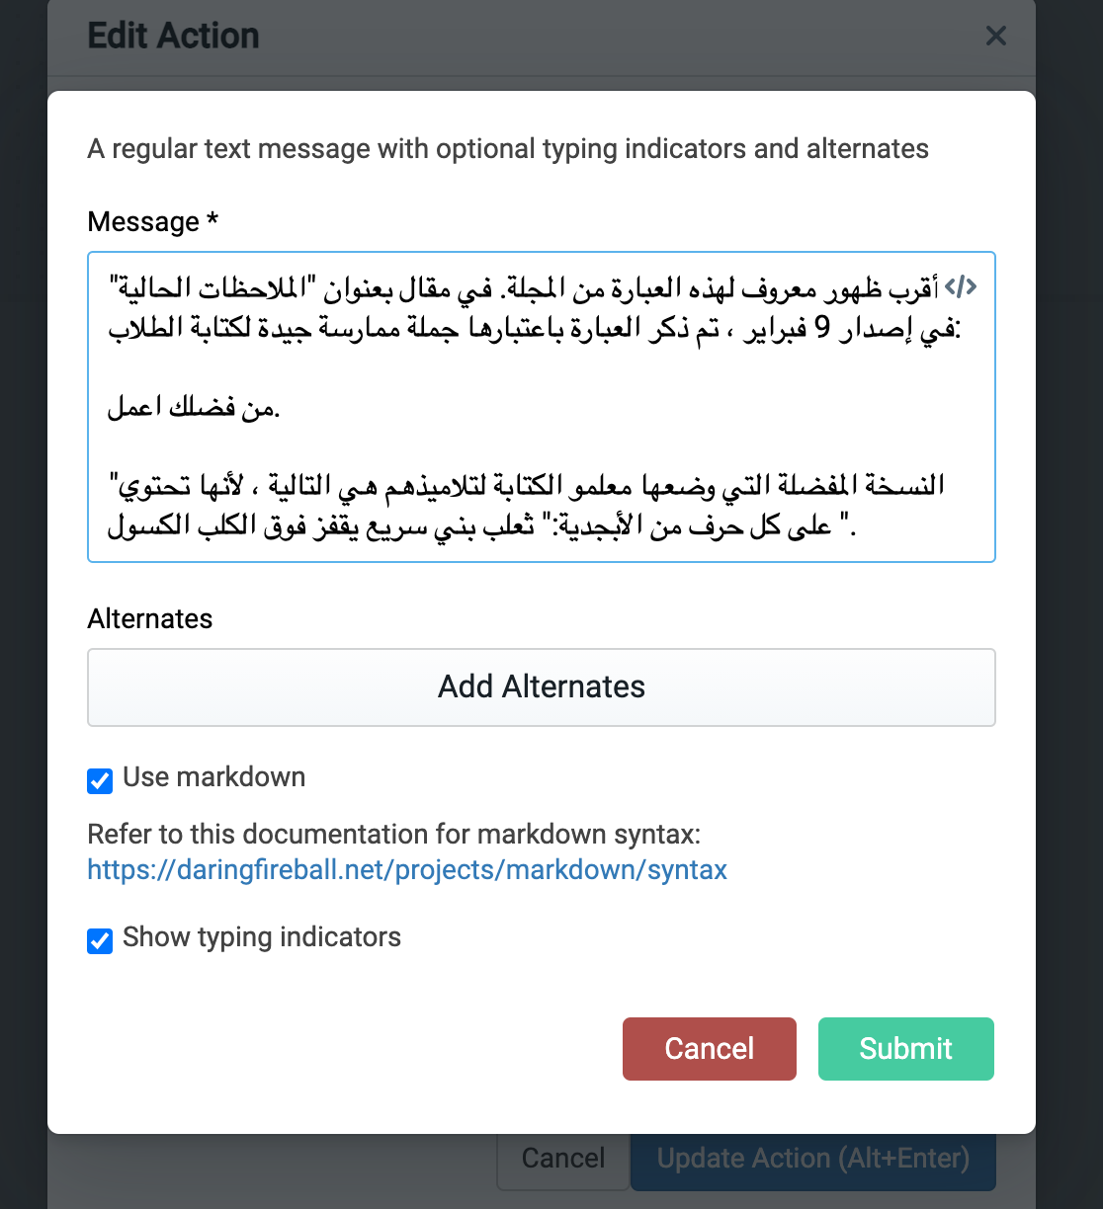Click Update Action (Alt+Enter) in background
Viewport: 1103px width, 1209px height.
[812, 1158]
